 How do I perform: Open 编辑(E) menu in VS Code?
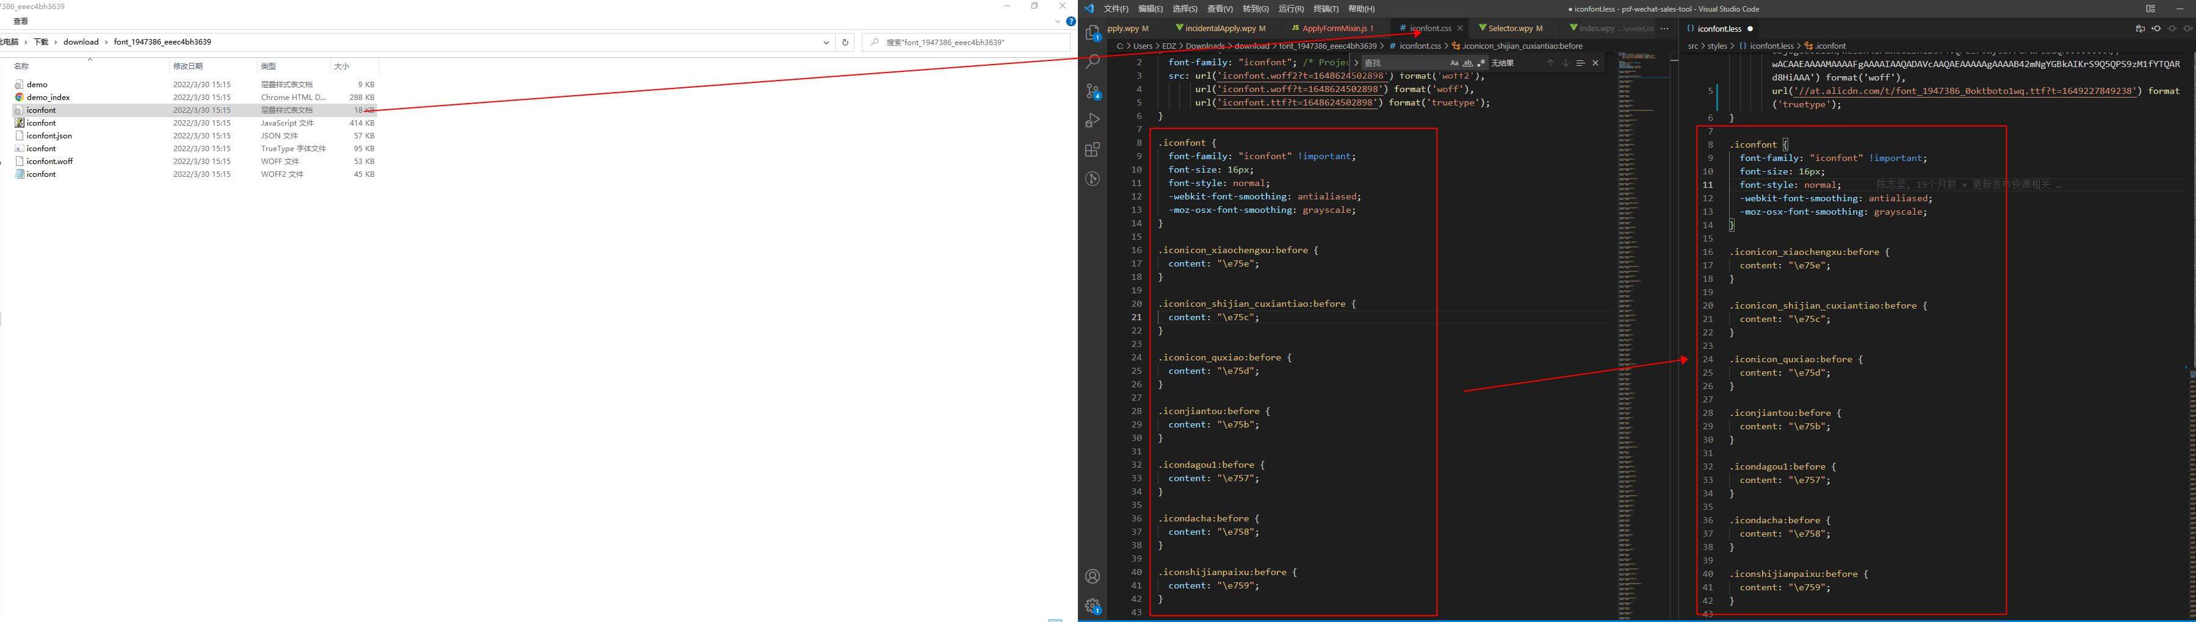tap(1150, 9)
